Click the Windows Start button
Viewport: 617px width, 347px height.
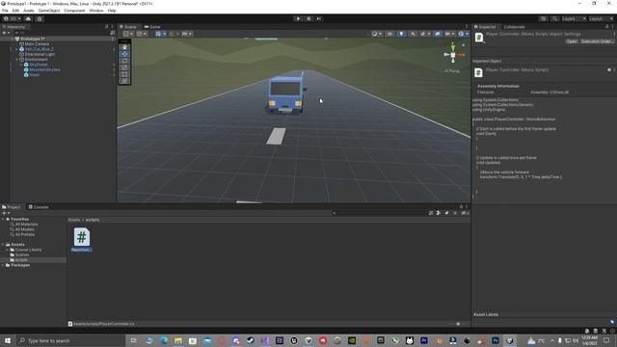click(8, 340)
